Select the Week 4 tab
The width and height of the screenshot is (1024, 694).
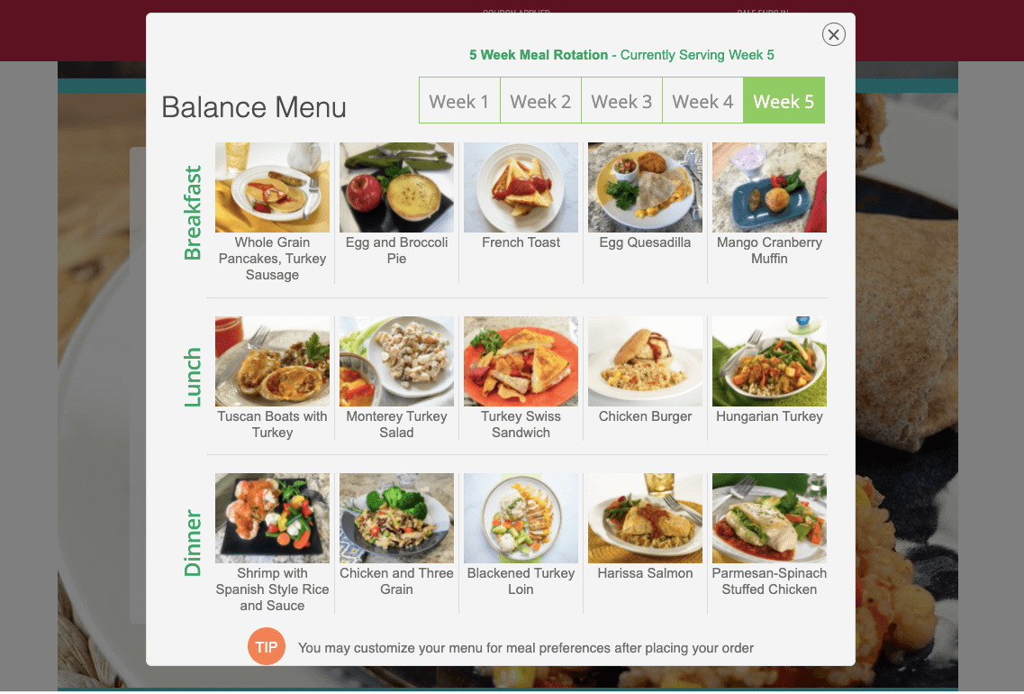click(x=702, y=101)
